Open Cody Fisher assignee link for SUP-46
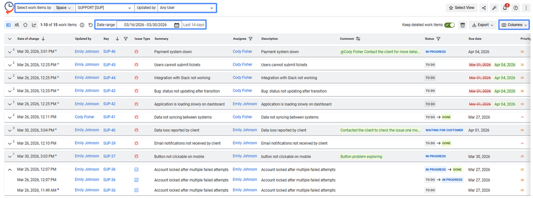The height and width of the screenshot is (198, 533). pyautogui.click(x=242, y=52)
